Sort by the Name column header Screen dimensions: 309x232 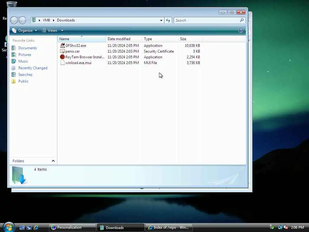81,39
